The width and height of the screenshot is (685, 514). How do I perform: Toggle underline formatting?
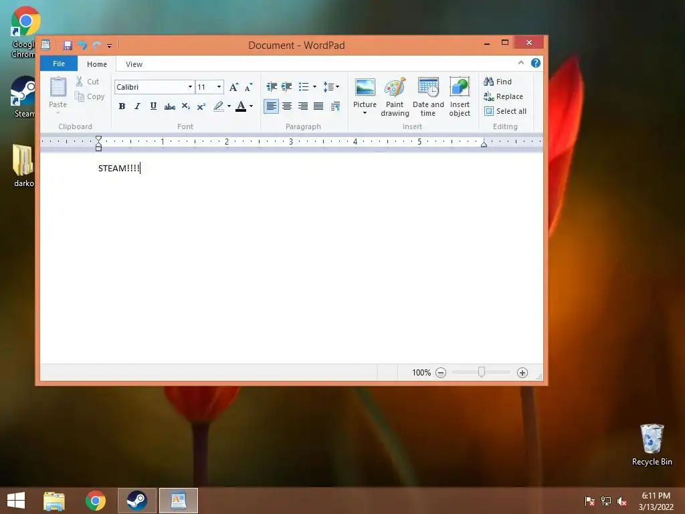click(153, 106)
